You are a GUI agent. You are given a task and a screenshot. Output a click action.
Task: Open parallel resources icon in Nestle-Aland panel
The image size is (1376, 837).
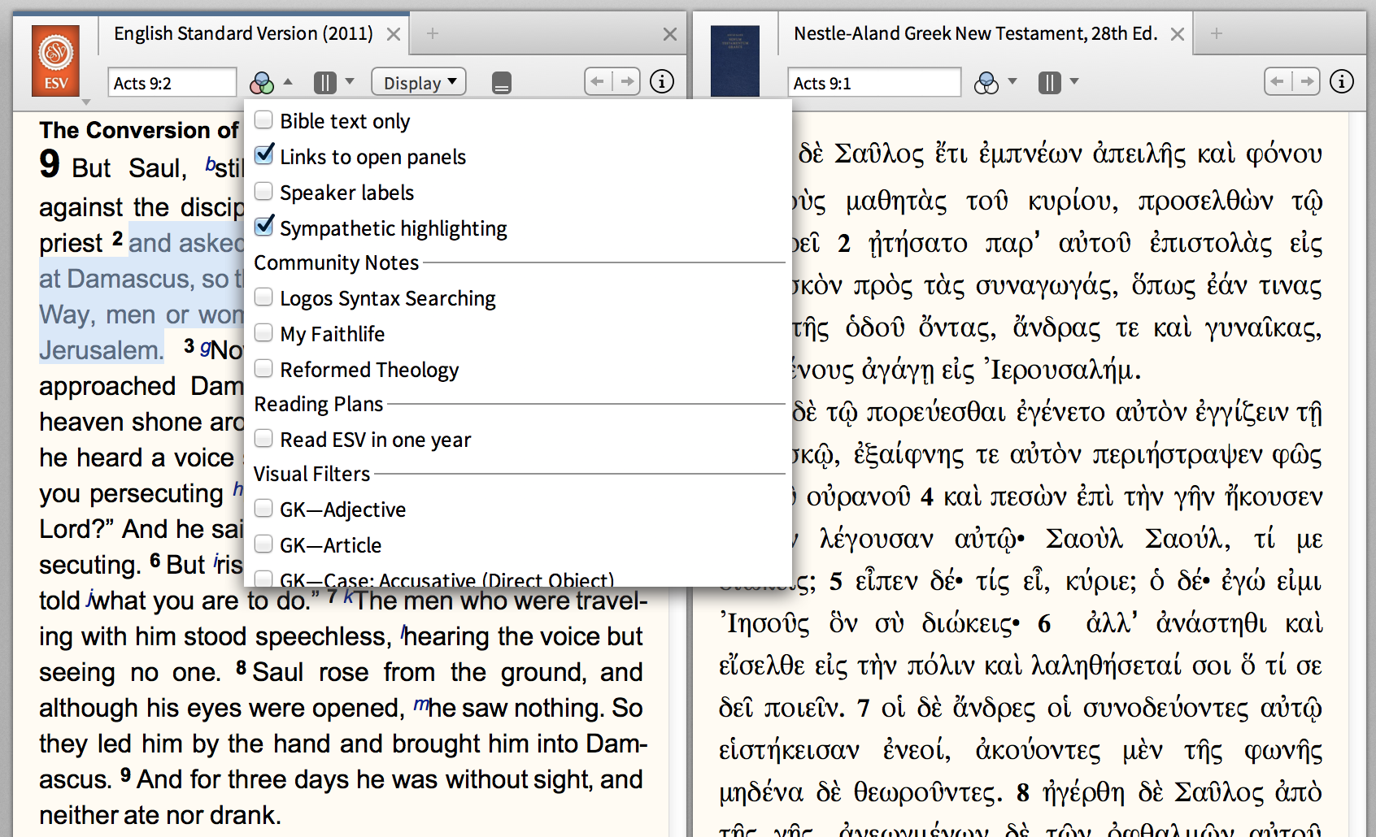tap(1049, 83)
